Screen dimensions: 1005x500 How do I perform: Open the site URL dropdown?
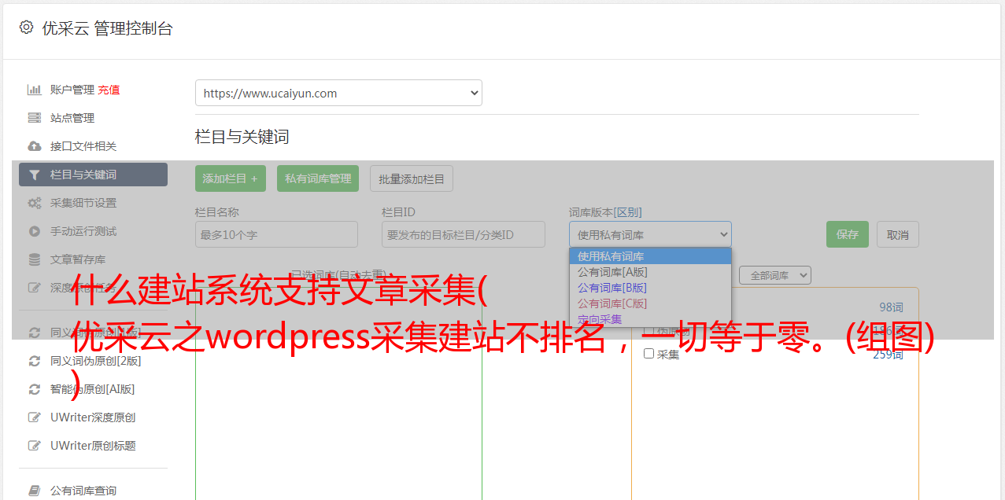point(338,93)
